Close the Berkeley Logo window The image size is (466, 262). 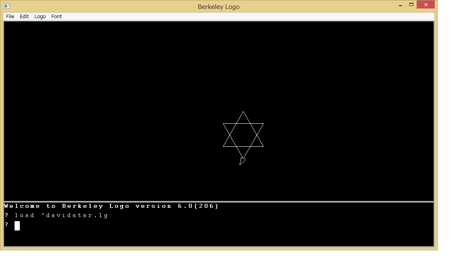click(x=426, y=5)
